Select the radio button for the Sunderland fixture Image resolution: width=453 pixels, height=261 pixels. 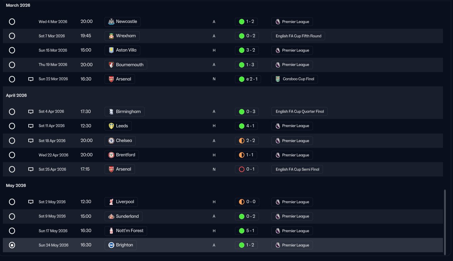pyautogui.click(x=12, y=216)
